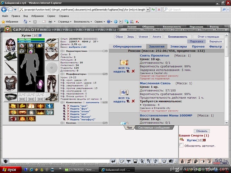Delete the Мысленная Связь item with red X
Viewport: 231px width, 173px height.
point(133,101)
